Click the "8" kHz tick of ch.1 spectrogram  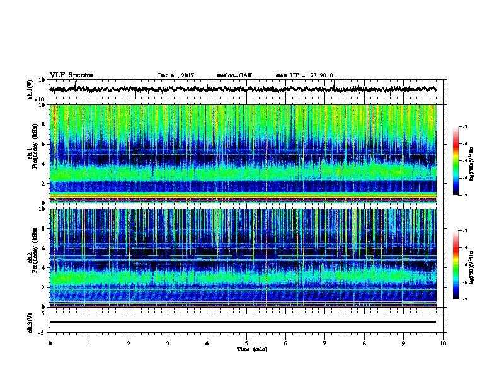(43, 125)
